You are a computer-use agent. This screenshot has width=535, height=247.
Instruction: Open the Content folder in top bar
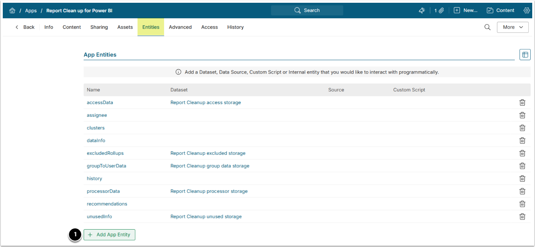(x=501, y=11)
